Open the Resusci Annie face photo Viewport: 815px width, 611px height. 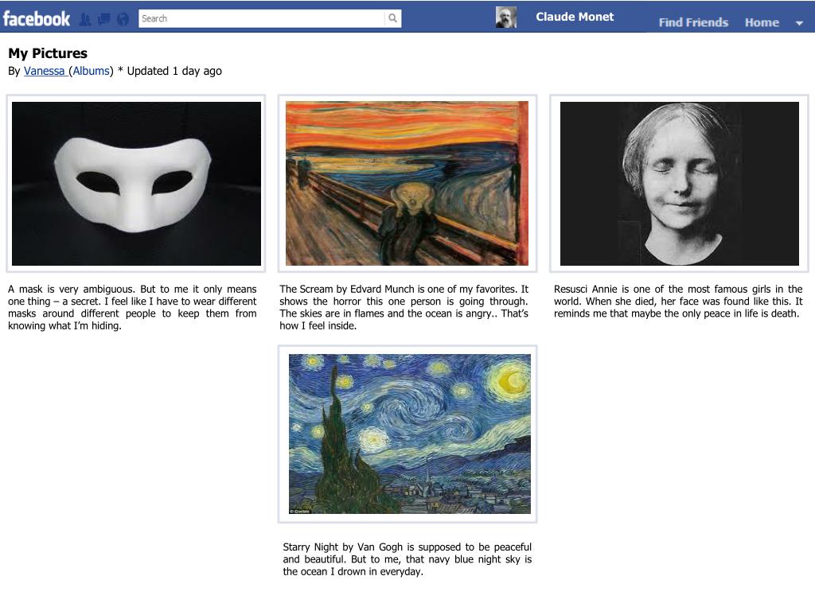(680, 184)
